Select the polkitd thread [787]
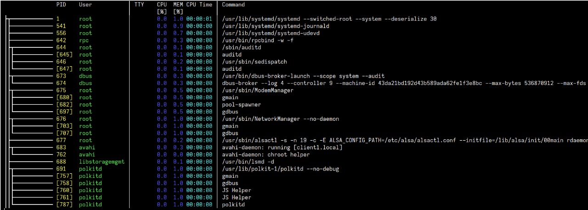The height and width of the screenshot is (210, 588). tap(294, 204)
